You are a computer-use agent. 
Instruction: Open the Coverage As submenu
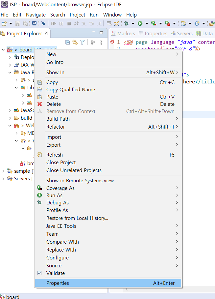click(x=108, y=188)
